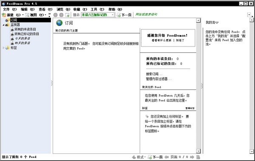Open the 管理内容过滤器... link

point(159,79)
